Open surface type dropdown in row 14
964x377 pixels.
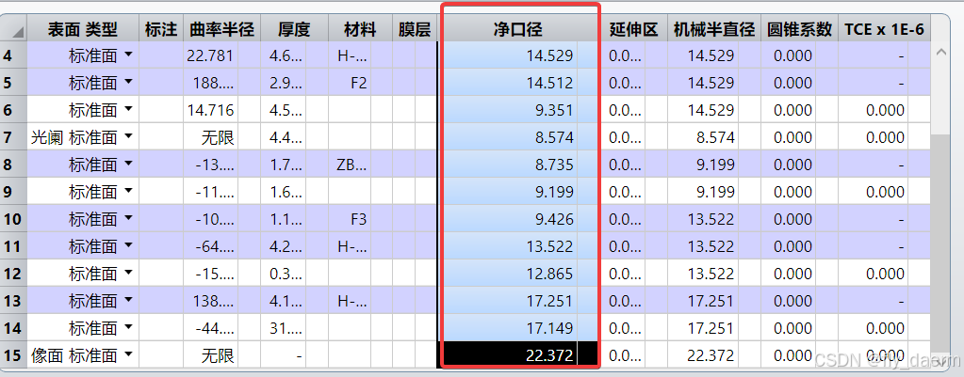[x=128, y=327]
